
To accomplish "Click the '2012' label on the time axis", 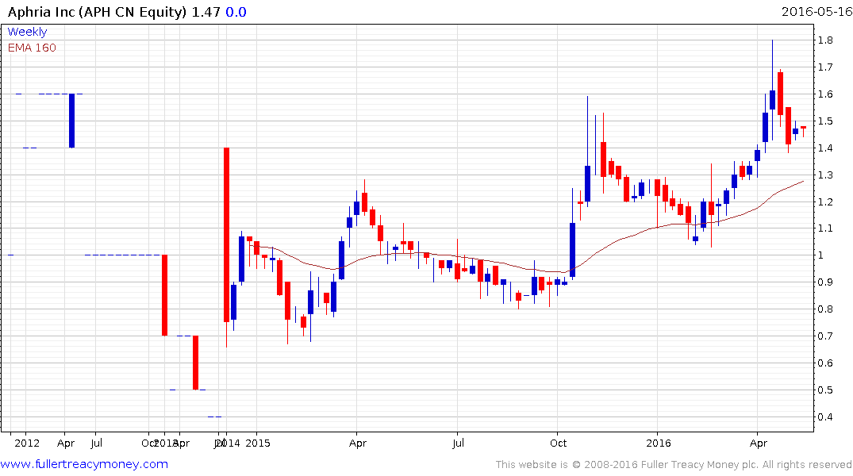I will pos(27,443).
